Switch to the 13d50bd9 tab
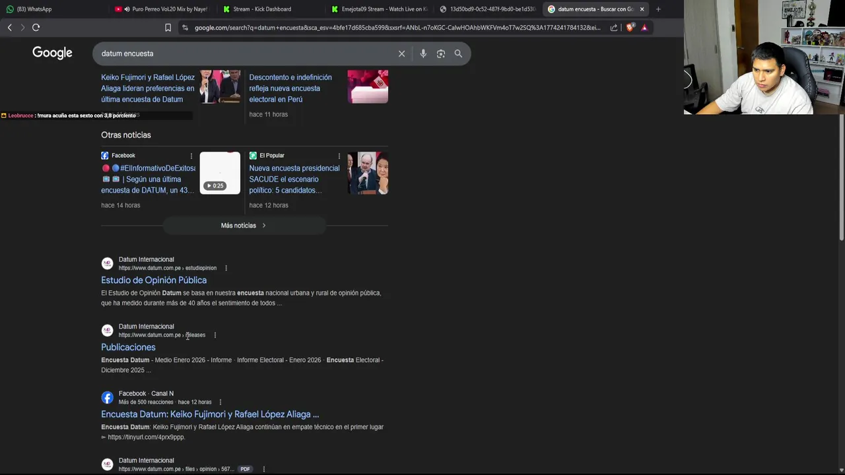Viewport: 845px width, 475px height. (x=487, y=9)
